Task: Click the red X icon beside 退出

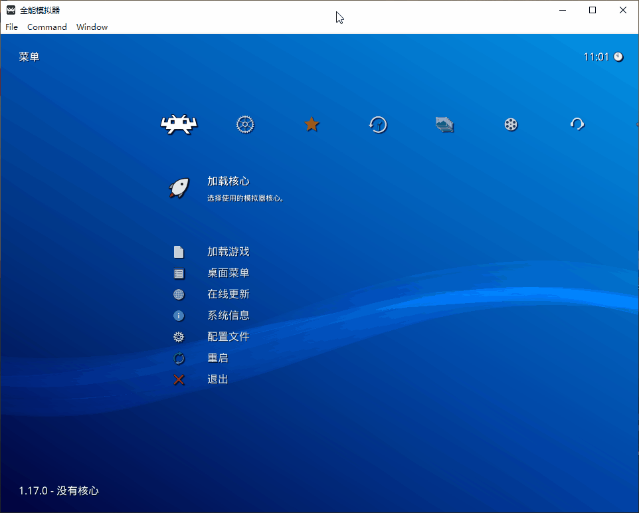Action: (179, 379)
